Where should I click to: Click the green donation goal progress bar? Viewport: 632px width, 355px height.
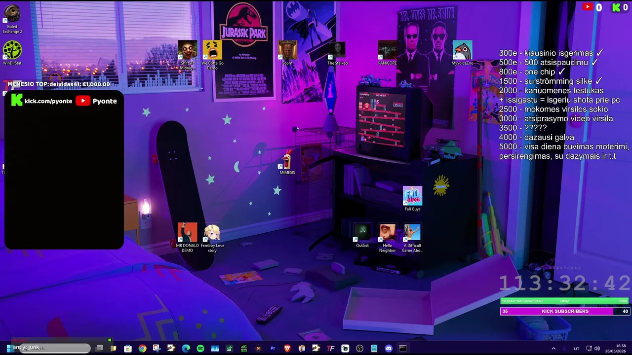pyautogui.click(x=565, y=301)
